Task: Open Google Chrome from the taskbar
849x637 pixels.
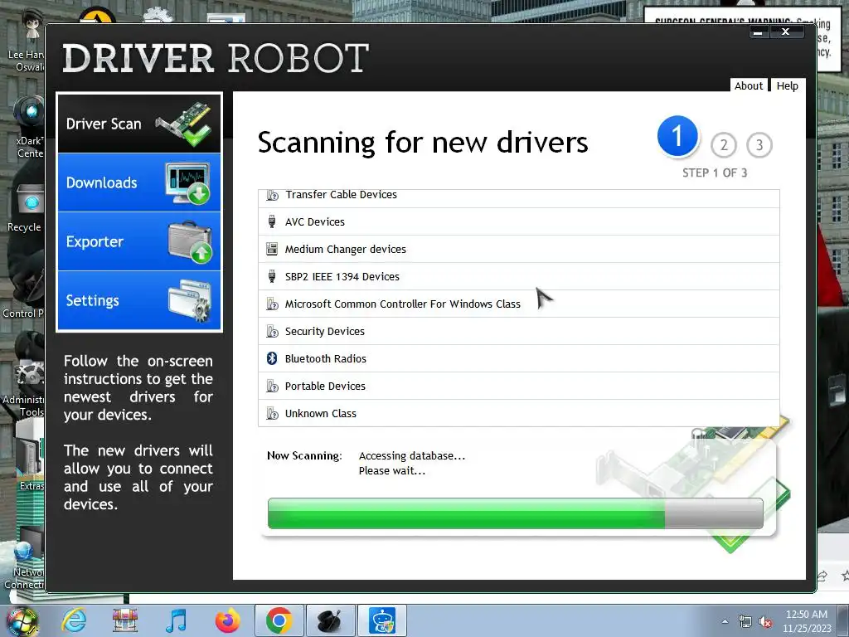Action: click(279, 620)
